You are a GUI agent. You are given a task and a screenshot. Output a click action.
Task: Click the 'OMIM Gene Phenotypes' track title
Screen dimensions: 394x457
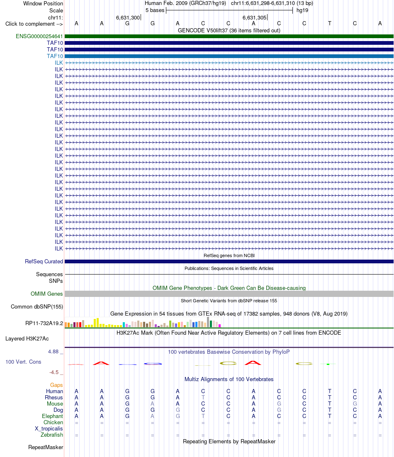[229, 288]
